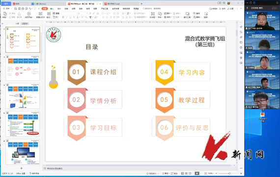This screenshot has height=177, width=280.
Task: Click the Italic formatting icon
Action: [67, 17]
